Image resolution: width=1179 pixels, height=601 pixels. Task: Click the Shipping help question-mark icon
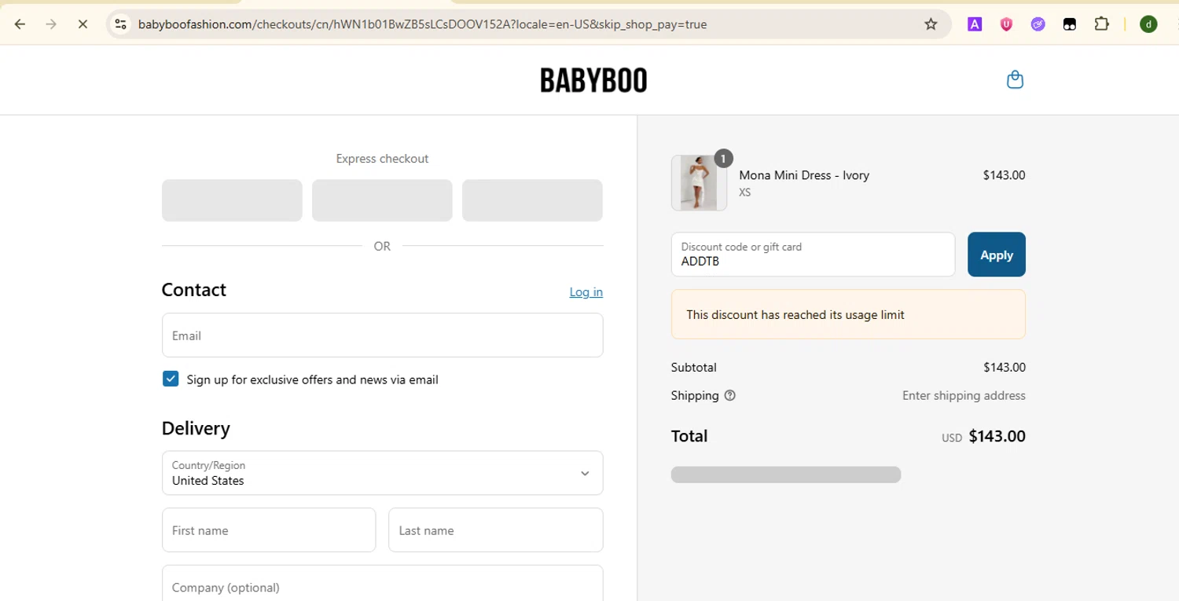[729, 395]
